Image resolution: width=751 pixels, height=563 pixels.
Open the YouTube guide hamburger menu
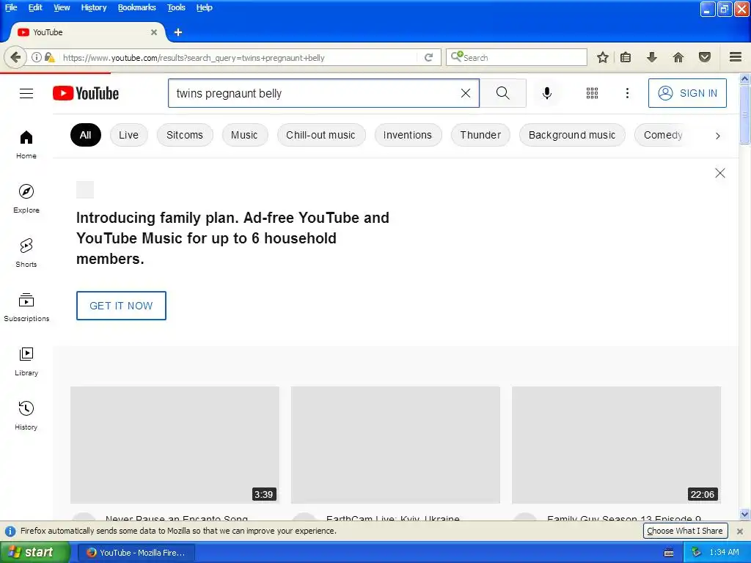pyautogui.click(x=26, y=93)
